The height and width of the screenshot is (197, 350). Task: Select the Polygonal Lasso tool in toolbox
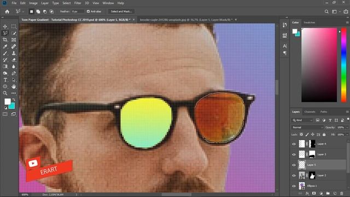(x=5, y=33)
